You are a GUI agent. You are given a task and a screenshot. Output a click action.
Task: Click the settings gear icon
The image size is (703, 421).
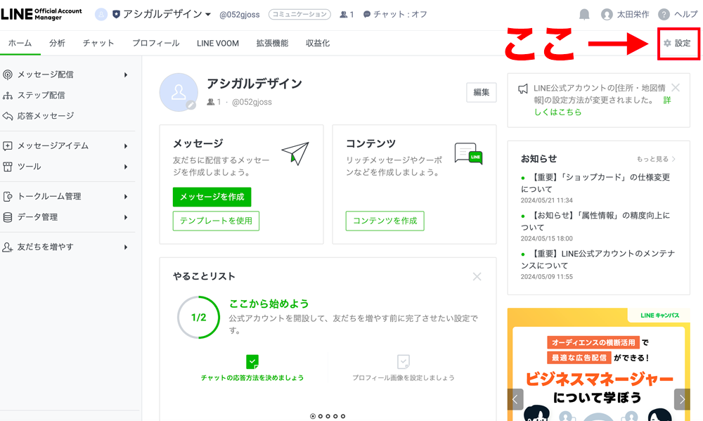pyautogui.click(x=667, y=43)
